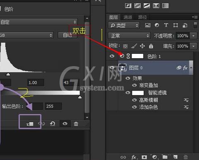Switch to the 通道 tab

click(x=128, y=17)
